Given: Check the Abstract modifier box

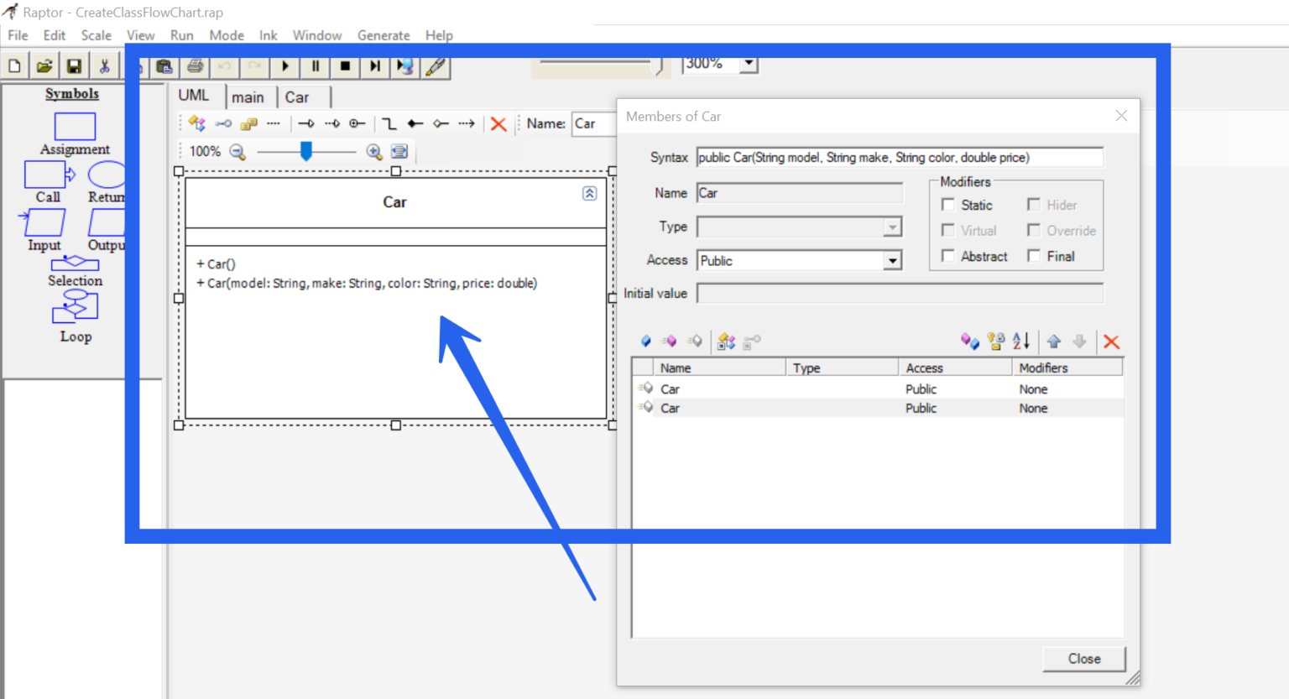Looking at the screenshot, I should pyautogui.click(x=948, y=256).
